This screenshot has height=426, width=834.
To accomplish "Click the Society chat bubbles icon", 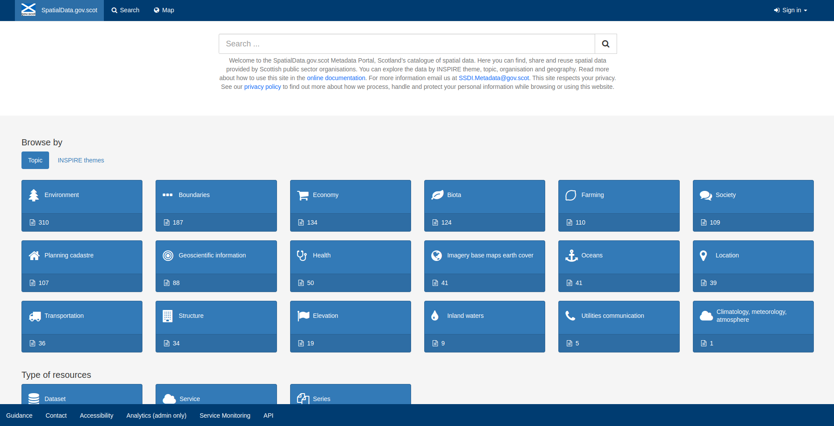I will point(706,195).
